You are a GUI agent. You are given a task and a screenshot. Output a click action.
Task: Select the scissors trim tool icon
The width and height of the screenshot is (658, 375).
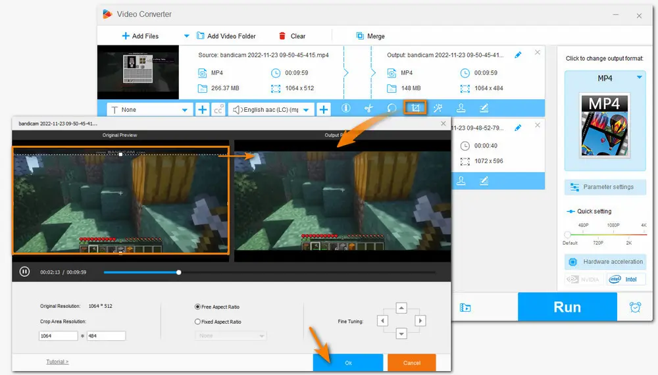pyautogui.click(x=368, y=109)
